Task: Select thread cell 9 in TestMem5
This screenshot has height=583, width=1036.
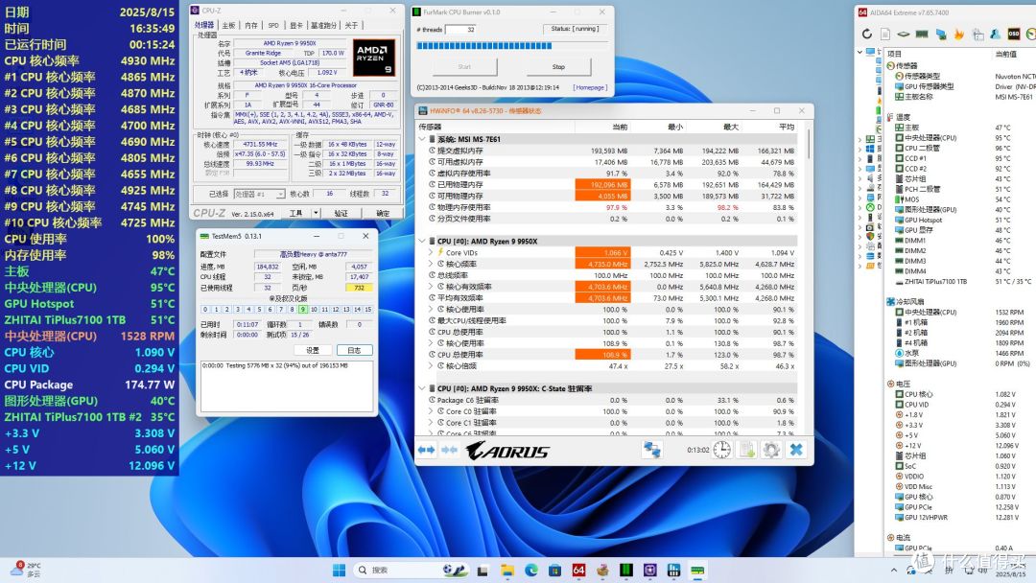Action: click(x=302, y=309)
